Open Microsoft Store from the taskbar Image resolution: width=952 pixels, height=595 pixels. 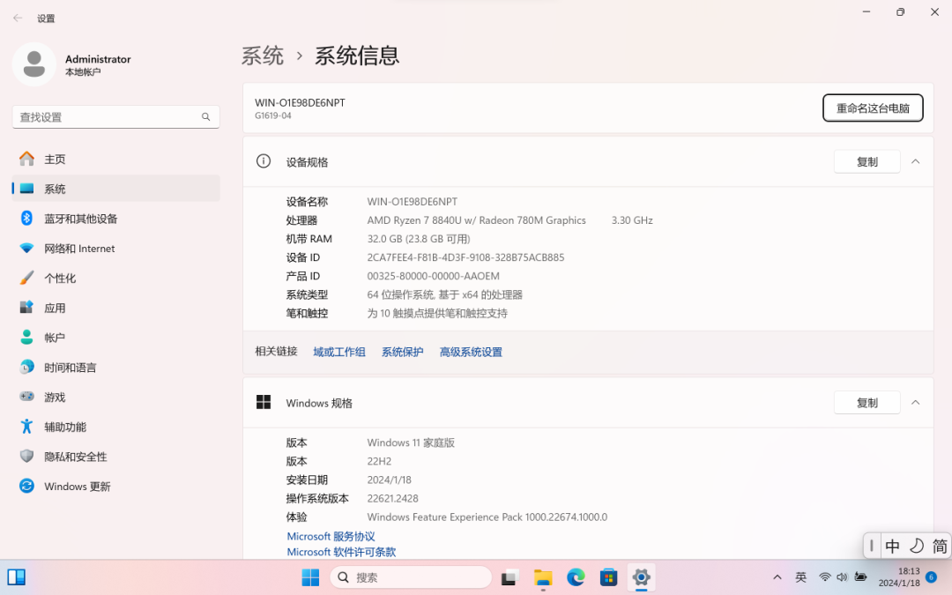point(607,577)
